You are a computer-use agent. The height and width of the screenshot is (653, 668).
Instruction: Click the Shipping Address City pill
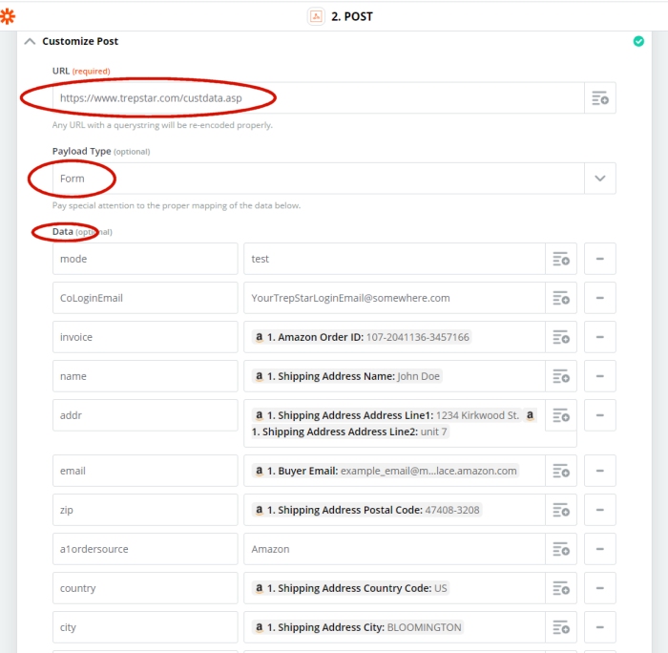pyautogui.click(x=358, y=627)
